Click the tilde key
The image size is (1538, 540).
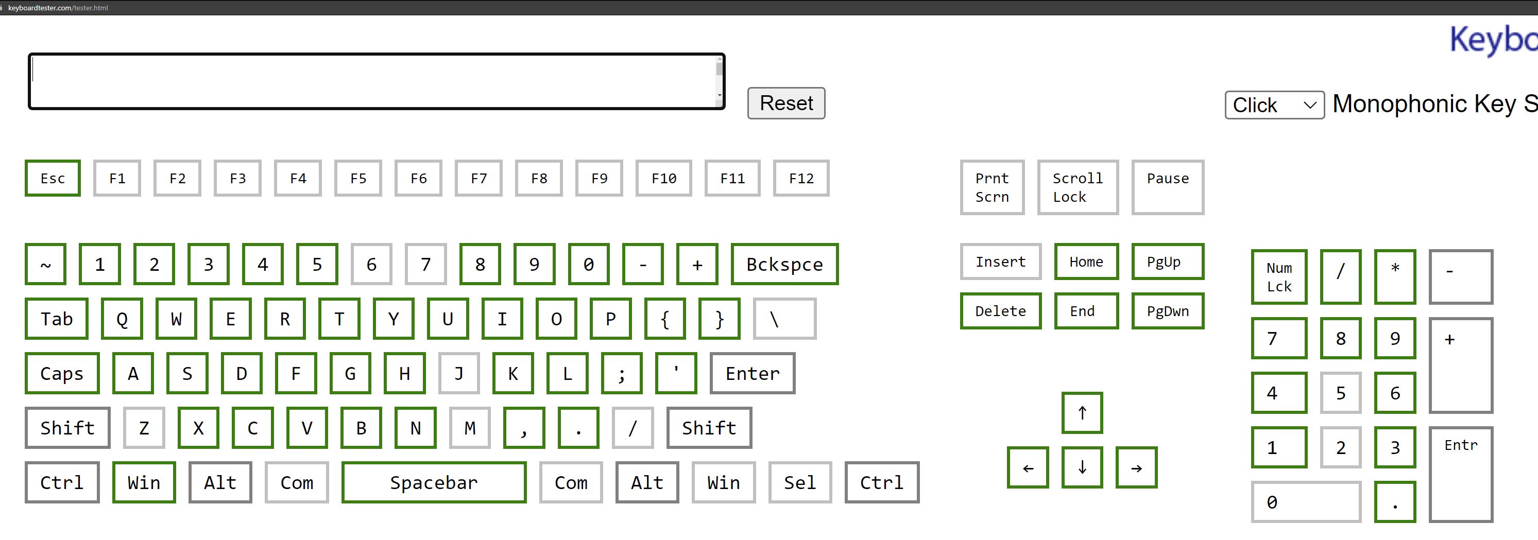point(45,264)
